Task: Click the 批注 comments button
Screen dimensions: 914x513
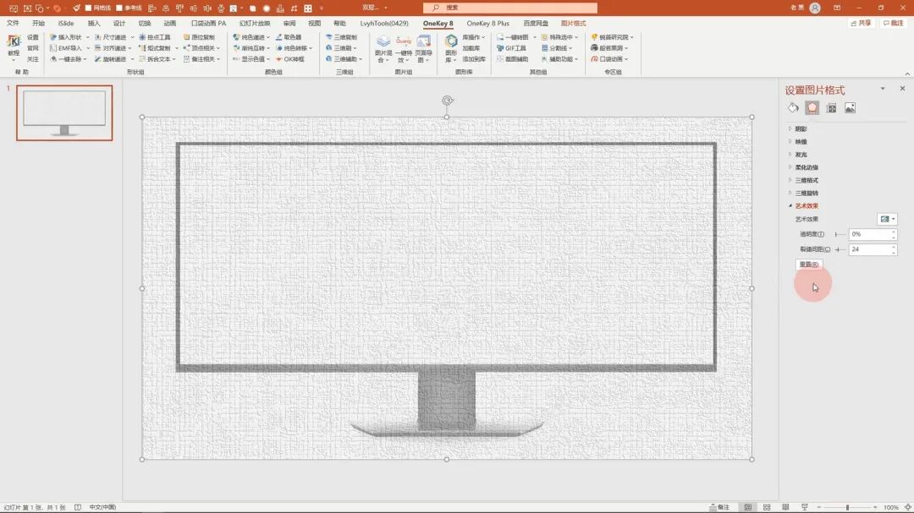Action: 893,24
